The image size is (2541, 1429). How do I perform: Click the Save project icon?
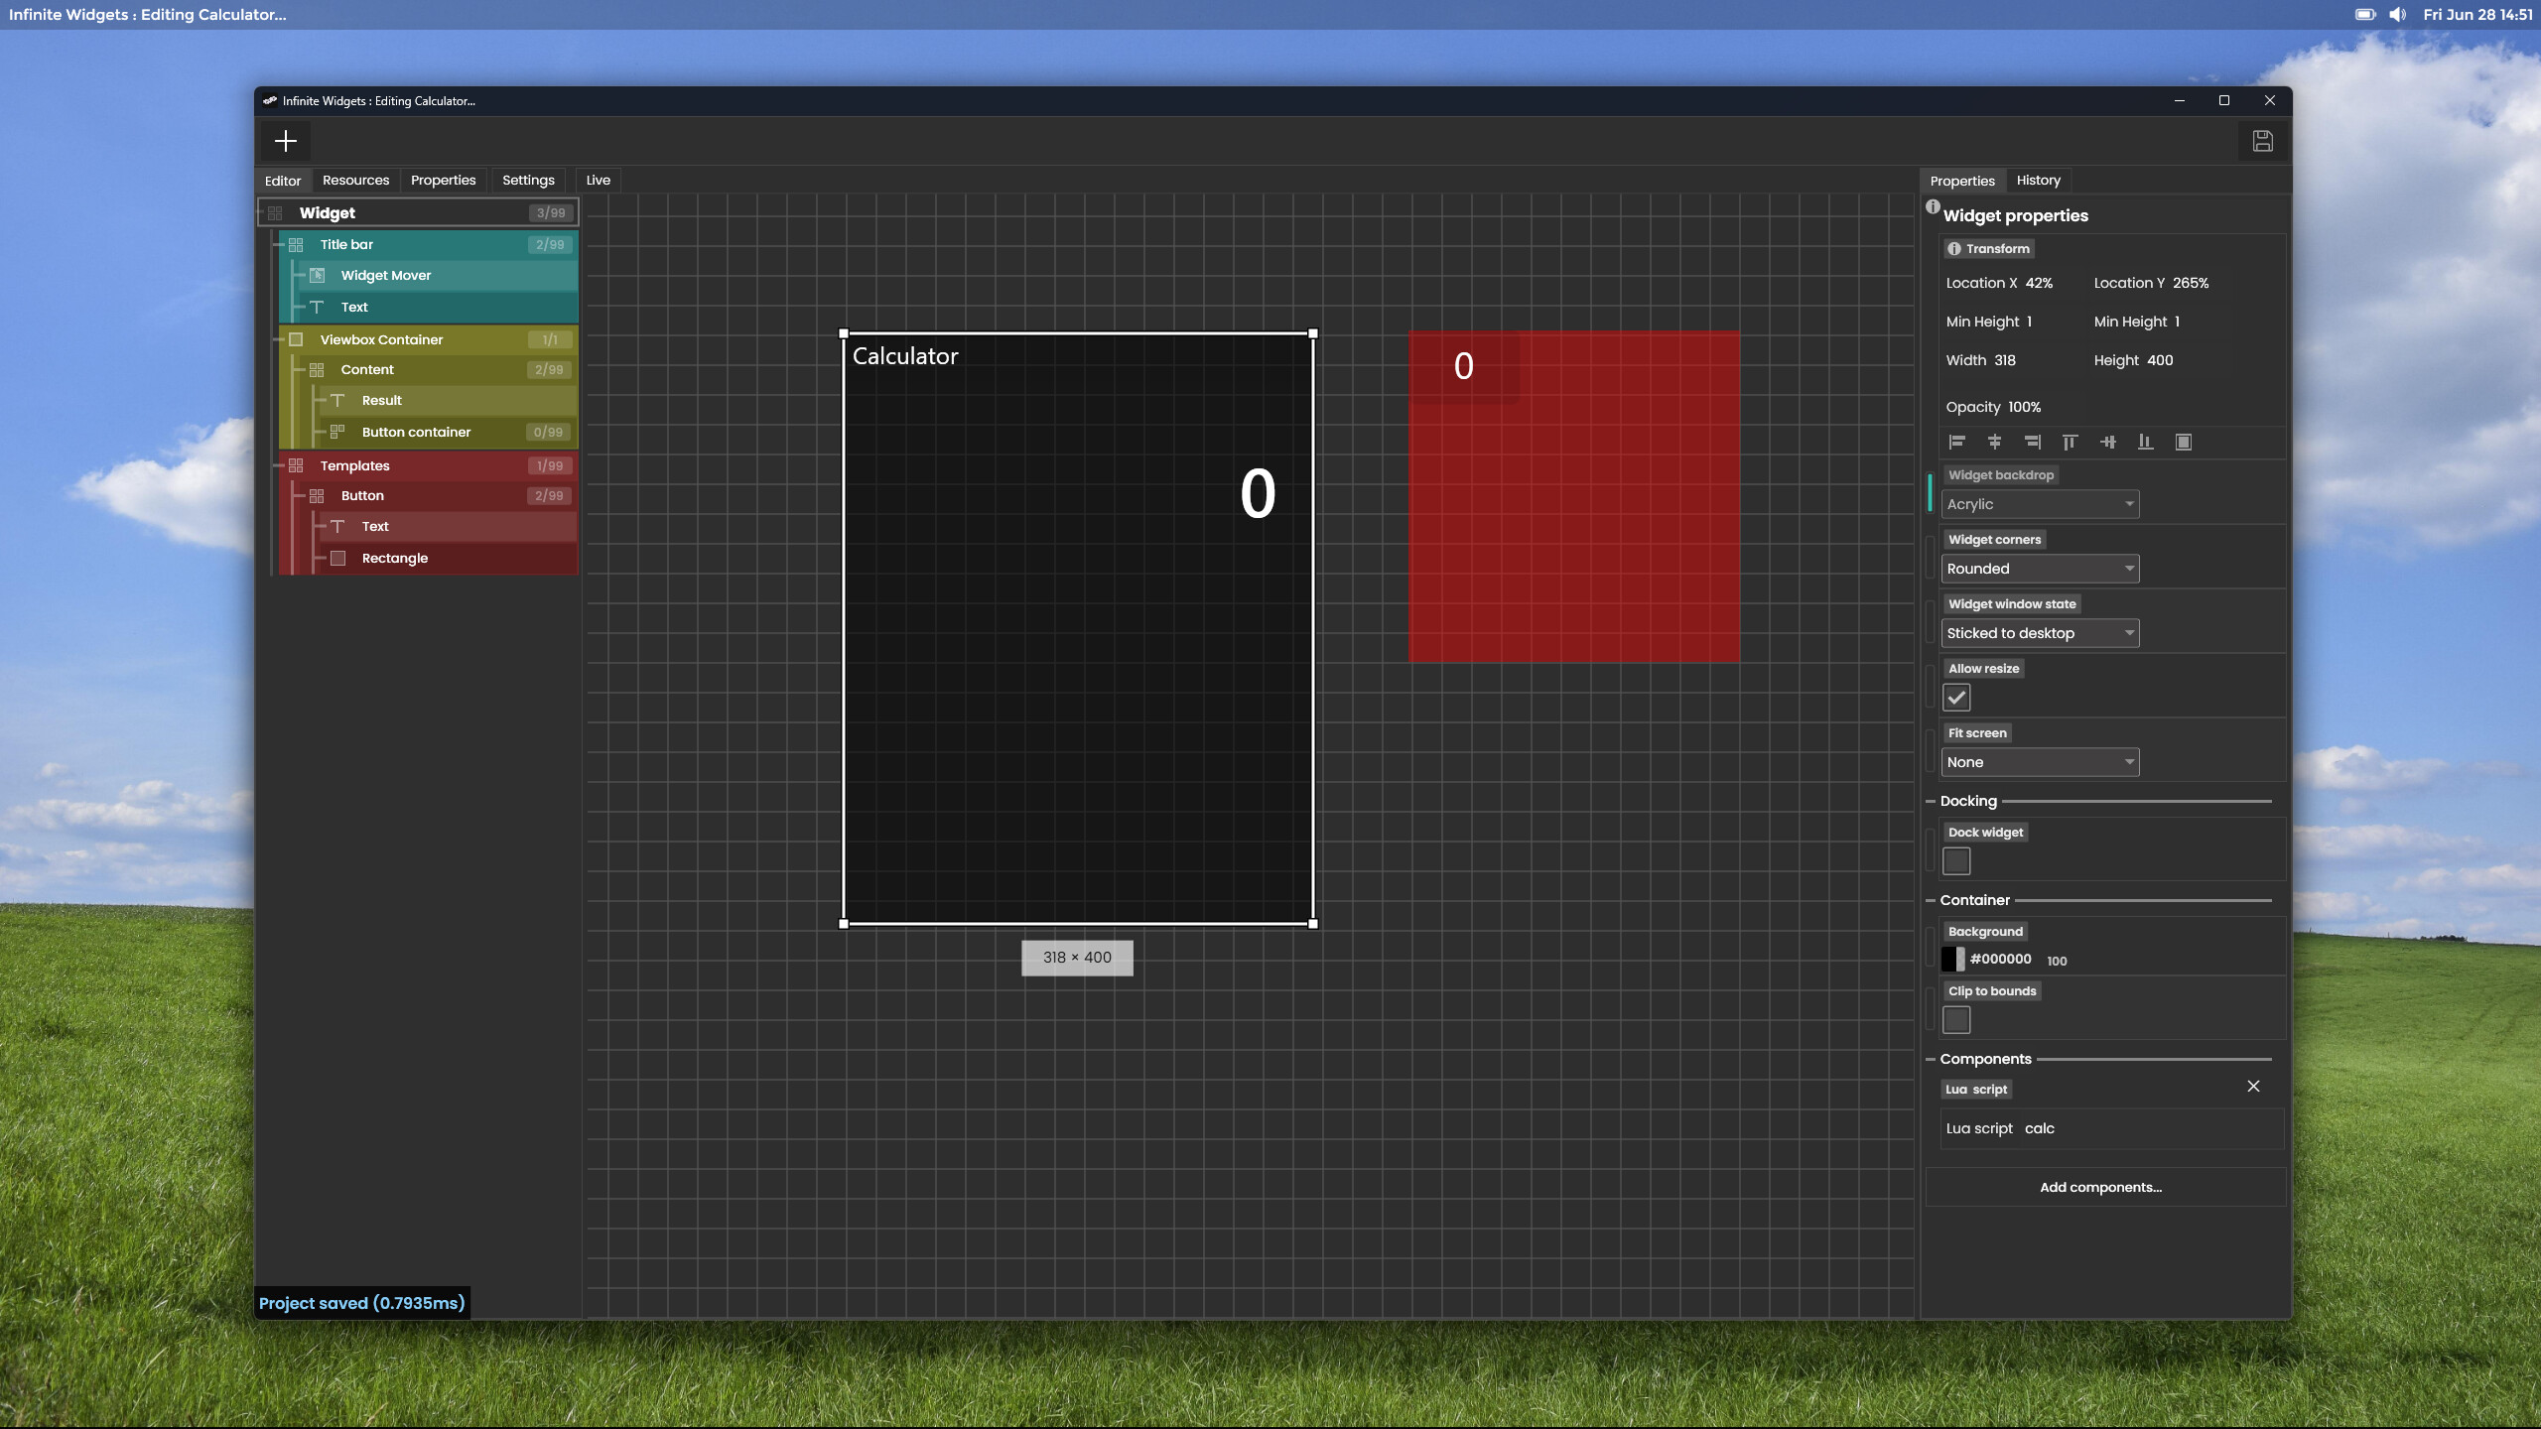[2263, 141]
